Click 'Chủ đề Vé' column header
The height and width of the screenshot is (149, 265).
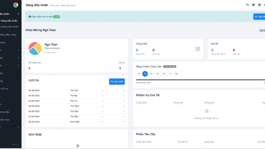click(182, 142)
